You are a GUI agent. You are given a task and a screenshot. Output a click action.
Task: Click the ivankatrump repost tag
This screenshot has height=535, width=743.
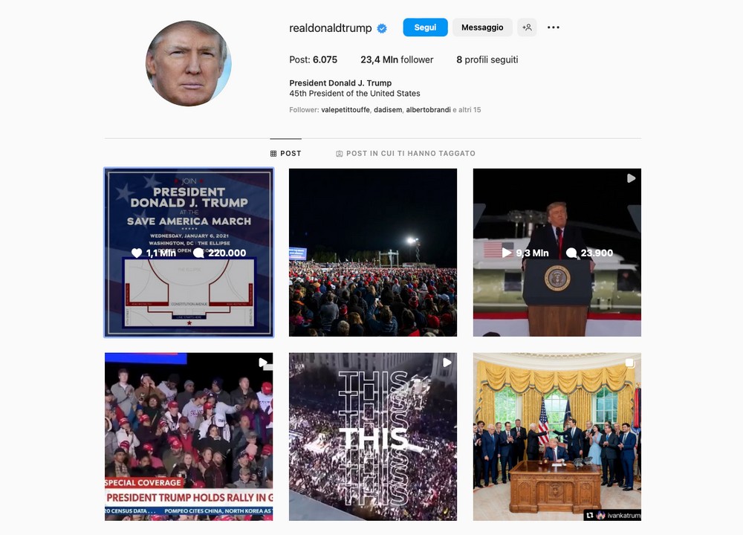[613, 515]
